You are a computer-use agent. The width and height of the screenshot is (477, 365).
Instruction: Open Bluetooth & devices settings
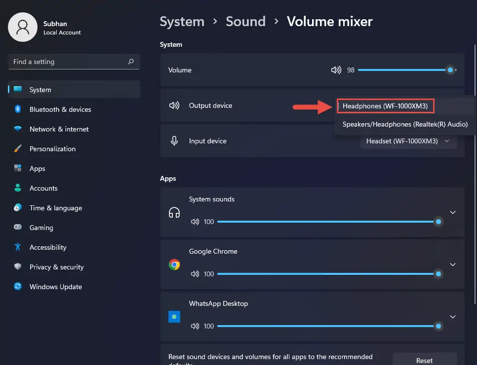[x=60, y=109]
